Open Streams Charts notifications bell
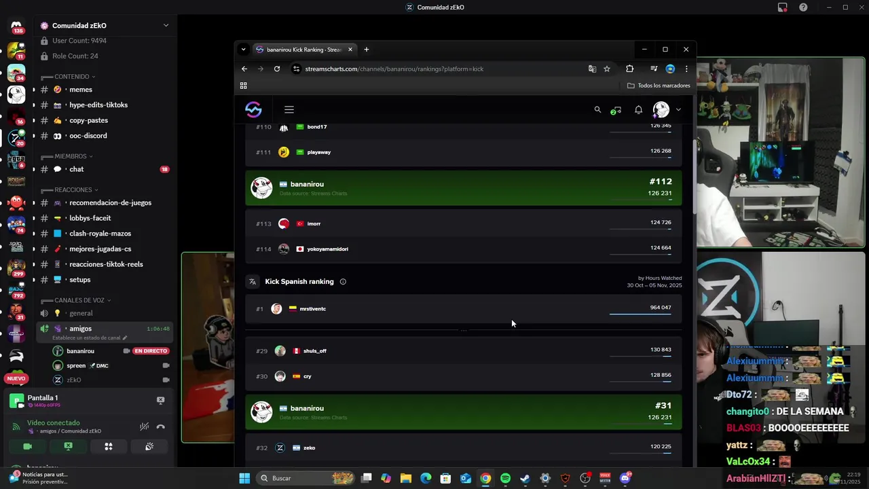 tap(638, 109)
